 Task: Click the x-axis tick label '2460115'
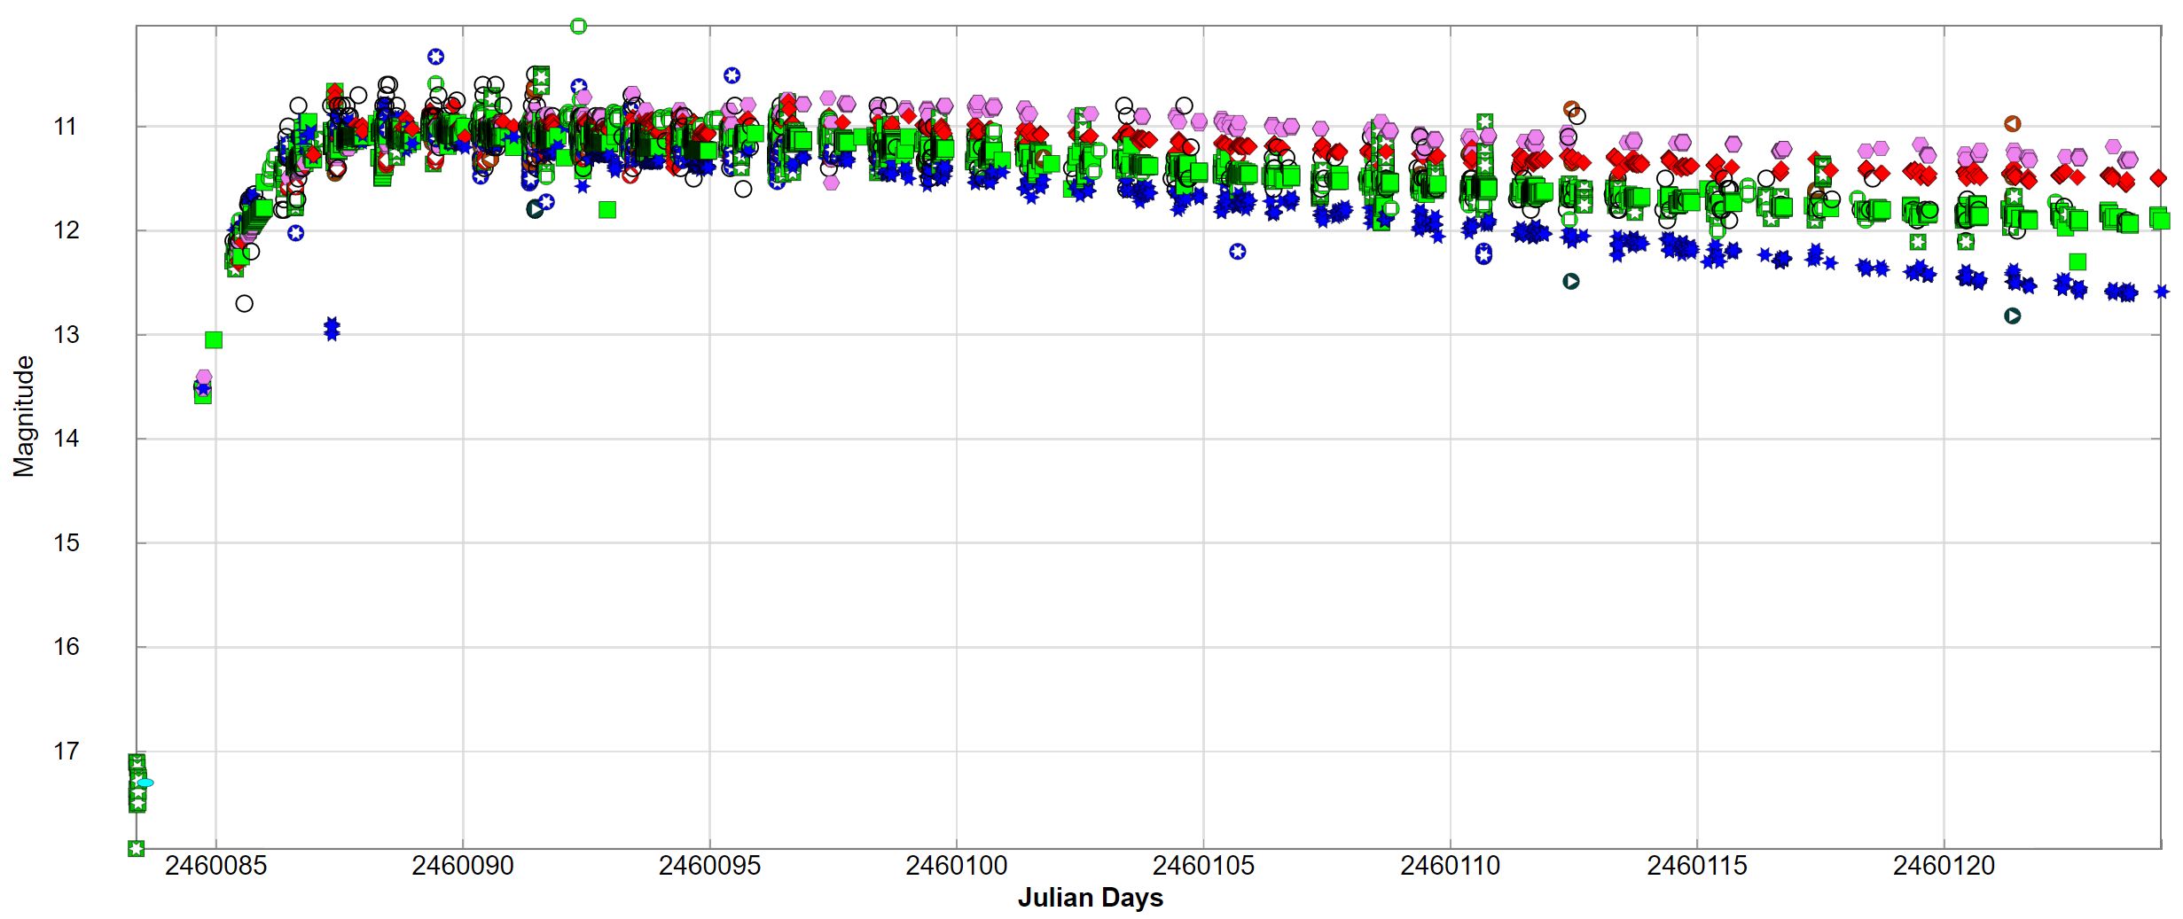(1696, 866)
